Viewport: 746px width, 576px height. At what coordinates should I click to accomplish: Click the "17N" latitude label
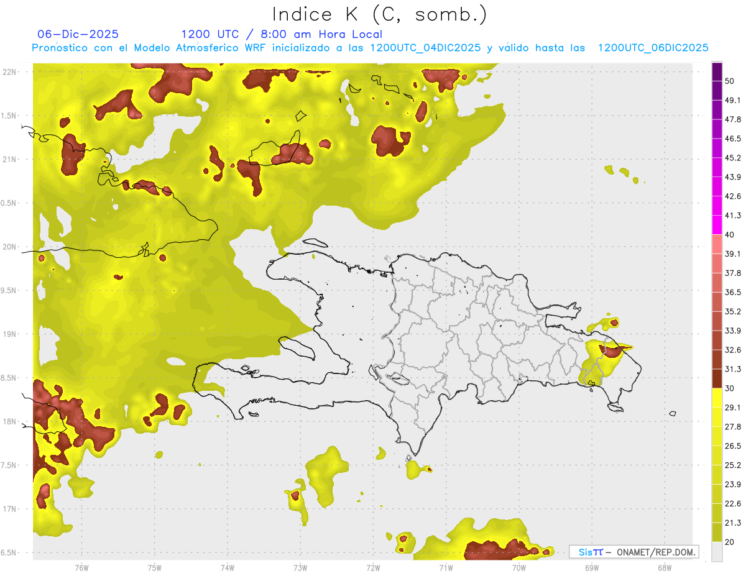[x=11, y=509]
